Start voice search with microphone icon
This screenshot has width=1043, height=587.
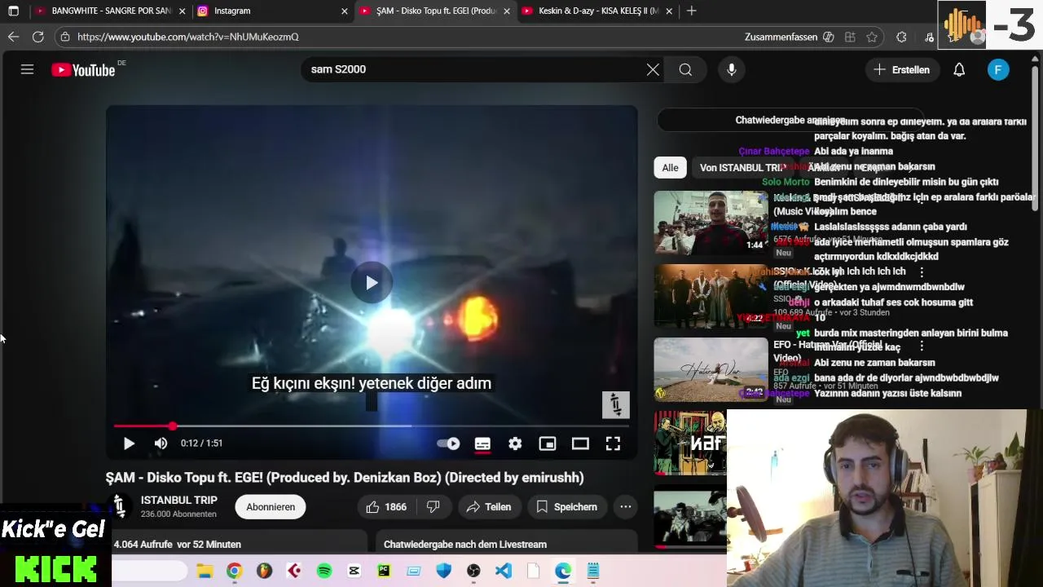pos(732,70)
